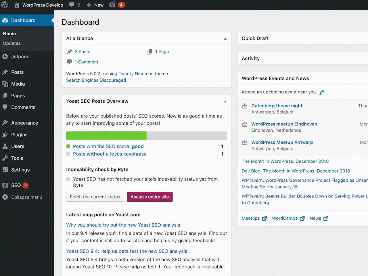Open the Yoast icon in admin bar
The height and width of the screenshot is (276, 368).
[x=112, y=5]
